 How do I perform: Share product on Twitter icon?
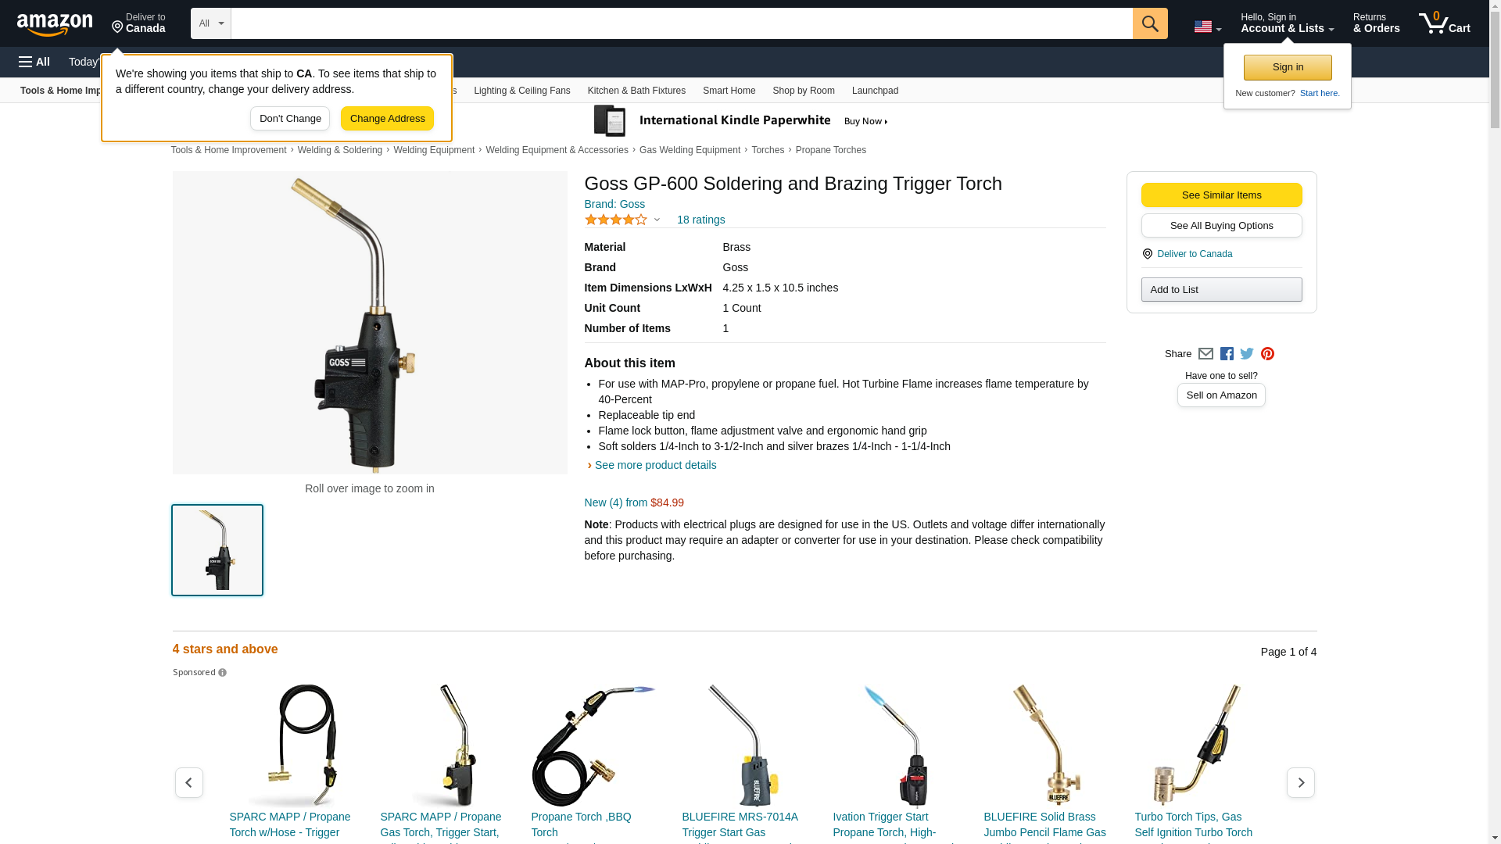[x=1247, y=354]
